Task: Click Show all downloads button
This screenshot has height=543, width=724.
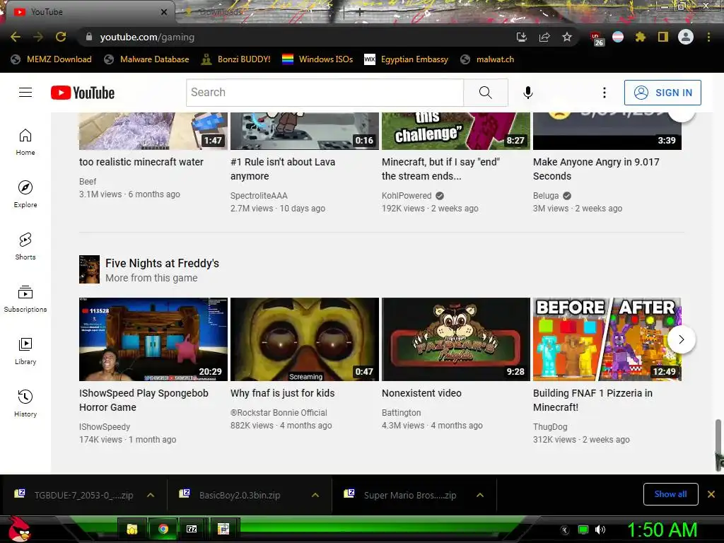Action: pos(670,494)
